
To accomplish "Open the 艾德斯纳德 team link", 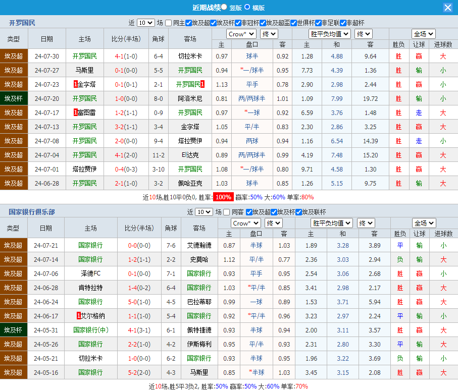I will (199, 245).
